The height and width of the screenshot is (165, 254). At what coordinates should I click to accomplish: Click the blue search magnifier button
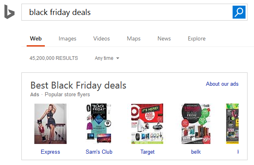(239, 12)
